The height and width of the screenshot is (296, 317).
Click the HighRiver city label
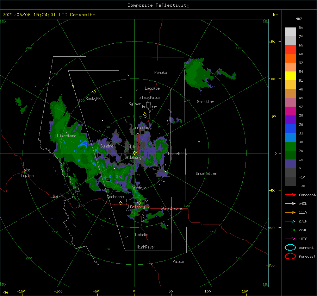click(x=146, y=247)
